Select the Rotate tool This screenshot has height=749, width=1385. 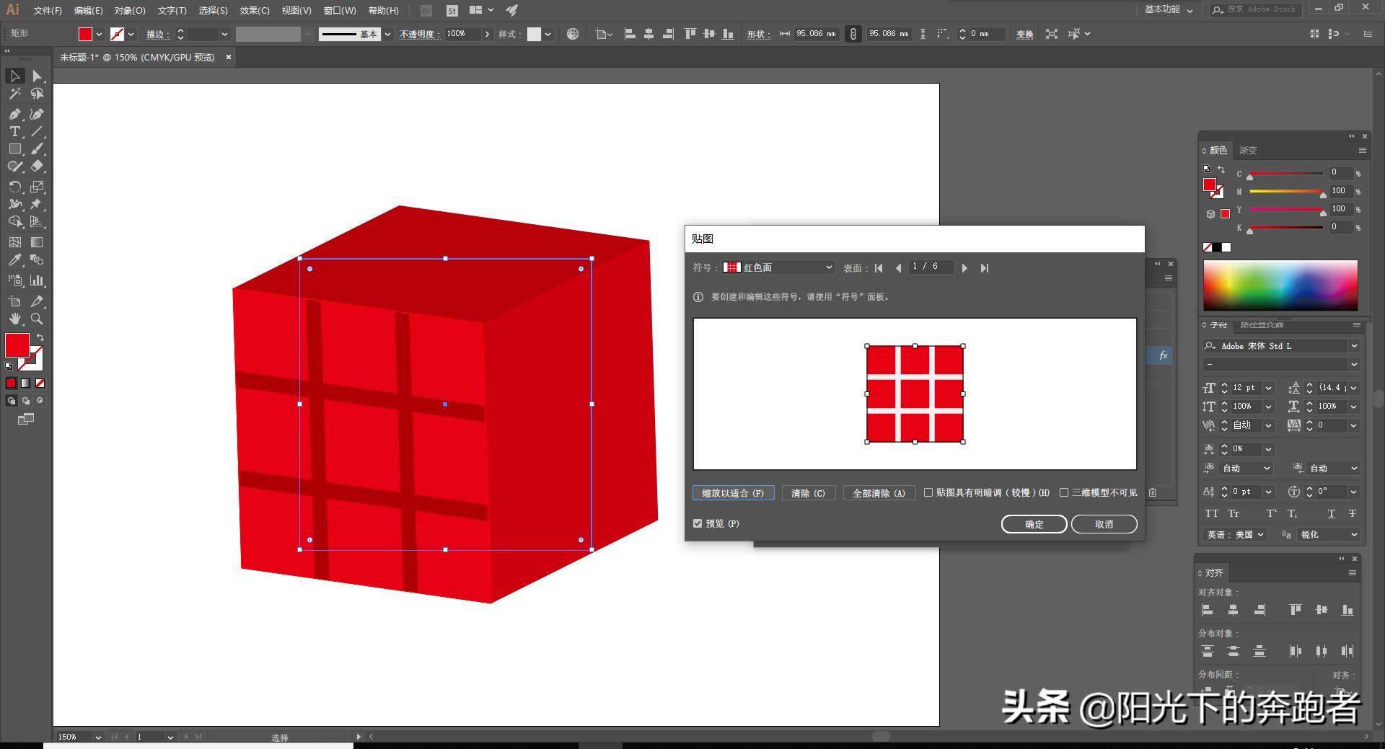(x=14, y=187)
